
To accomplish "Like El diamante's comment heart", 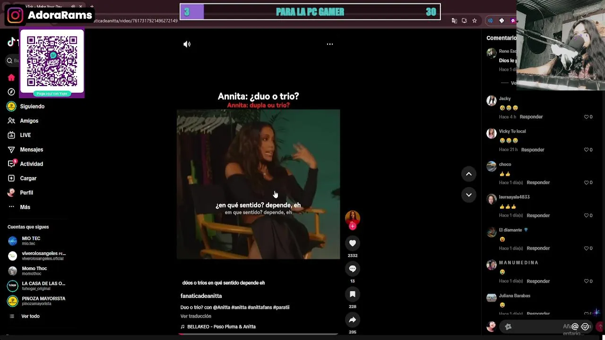I will click(x=587, y=248).
